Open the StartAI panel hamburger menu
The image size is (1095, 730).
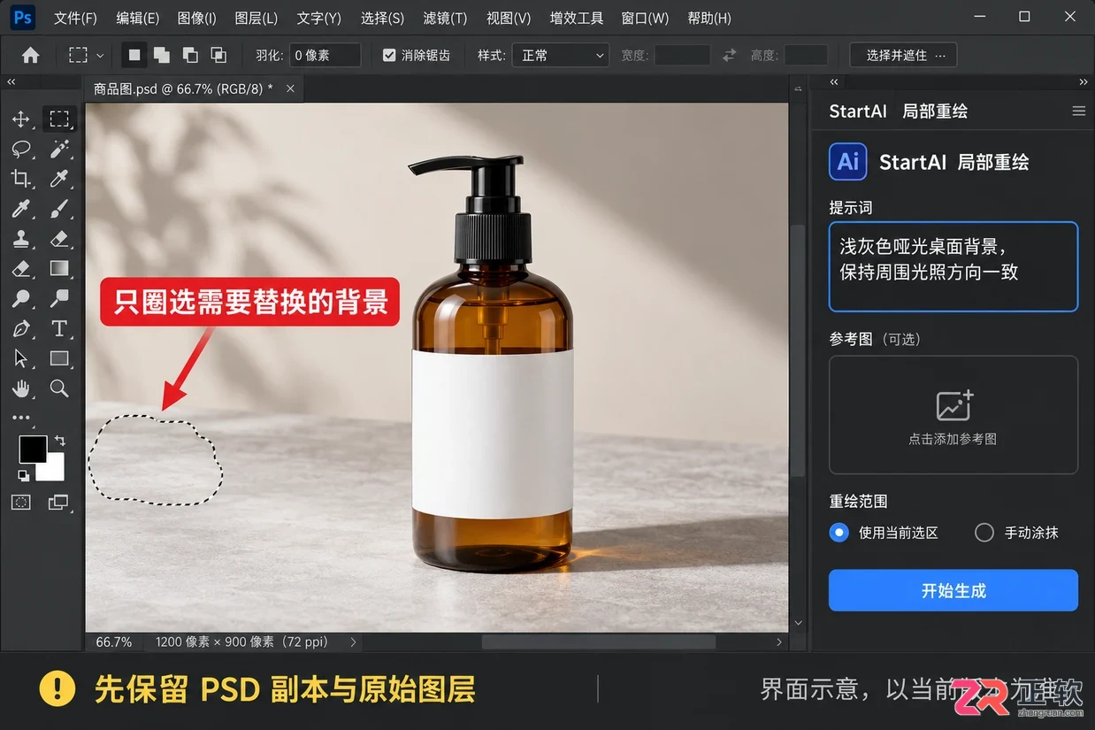1078,111
